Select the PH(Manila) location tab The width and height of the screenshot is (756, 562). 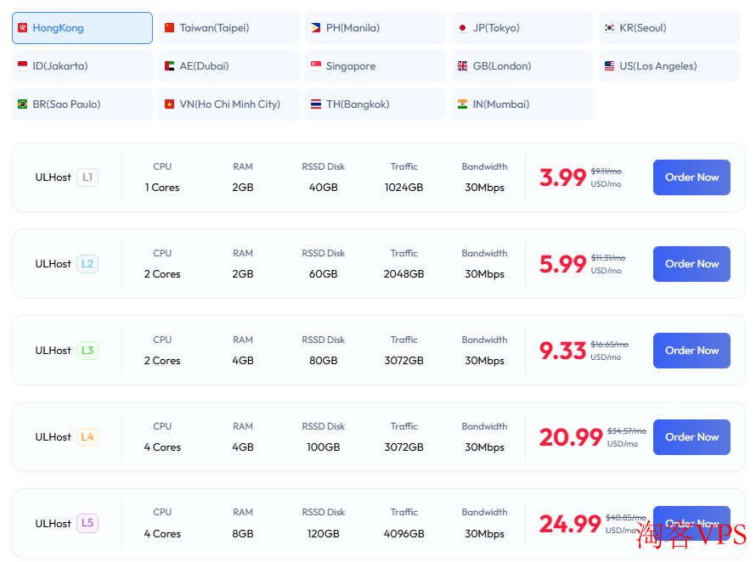click(x=375, y=28)
